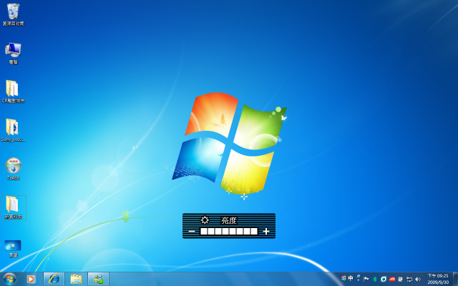The height and width of the screenshot is (286, 458).
Task: Select the folder labeled CR
Action: (x=13, y=92)
